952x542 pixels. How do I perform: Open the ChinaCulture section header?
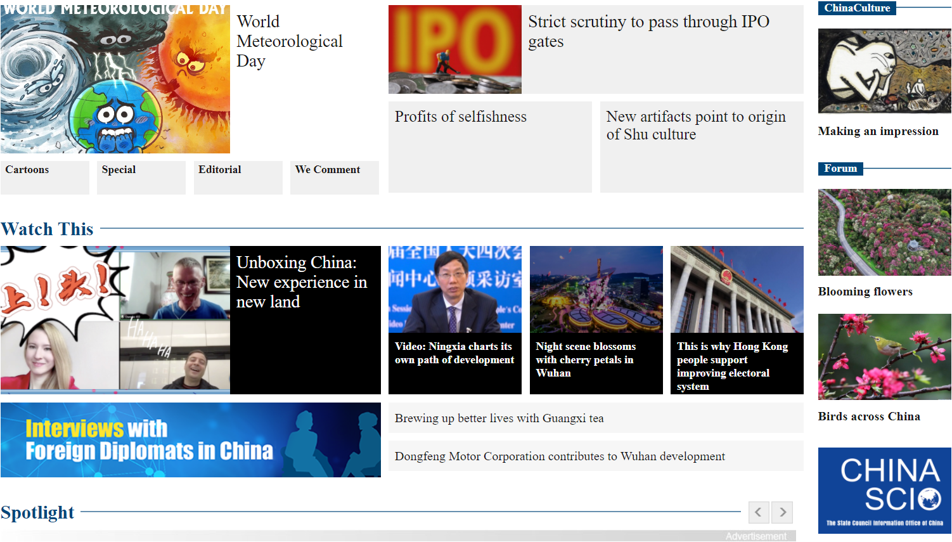[856, 8]
